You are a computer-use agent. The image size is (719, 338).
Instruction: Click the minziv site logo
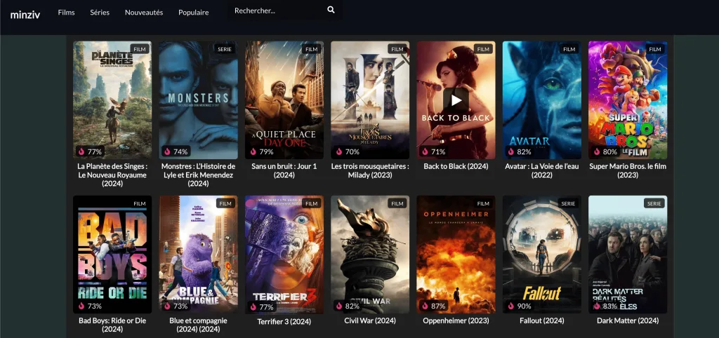pos(25,15)
